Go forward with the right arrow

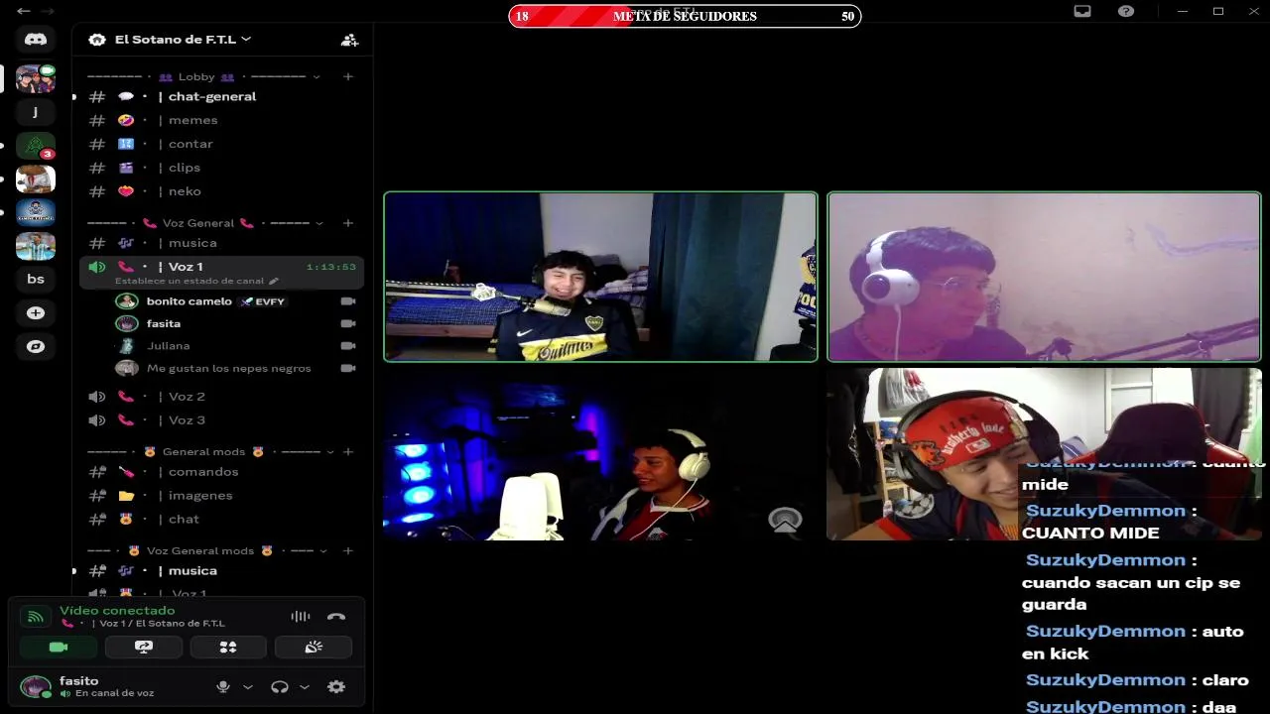tap(47, 11)
